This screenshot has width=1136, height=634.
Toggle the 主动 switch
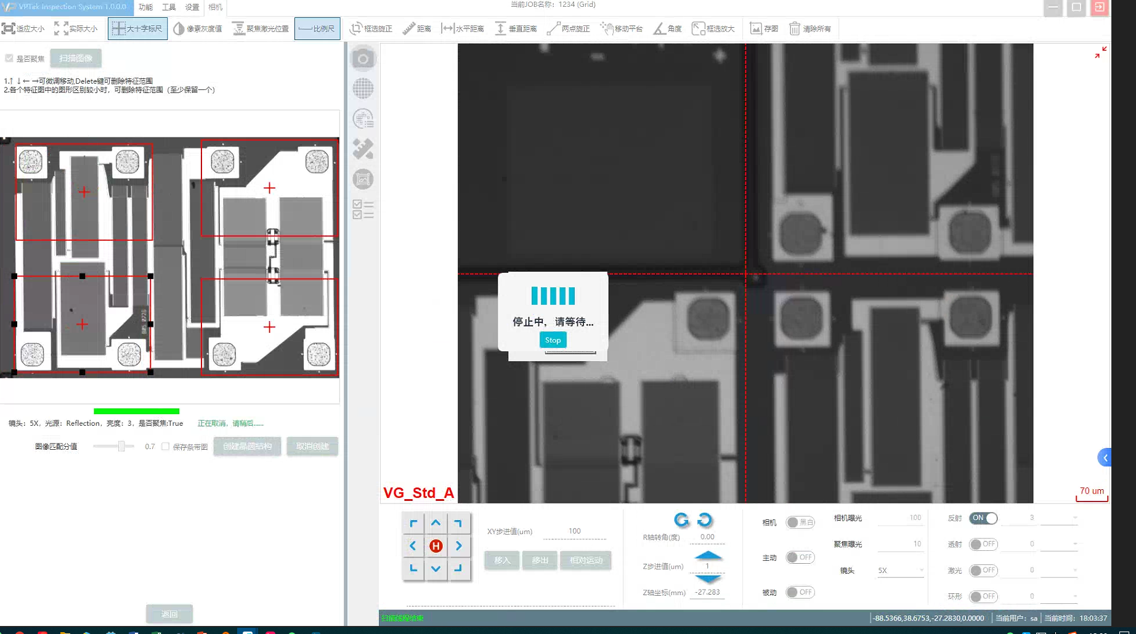point(800,558)
